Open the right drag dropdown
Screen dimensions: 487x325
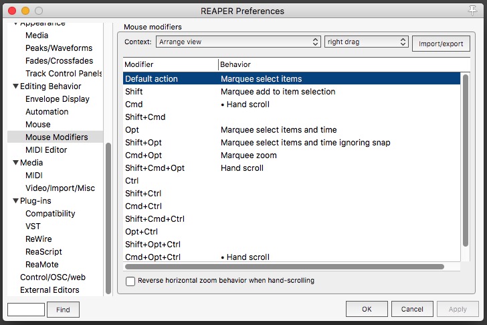[x=366, y=42]
